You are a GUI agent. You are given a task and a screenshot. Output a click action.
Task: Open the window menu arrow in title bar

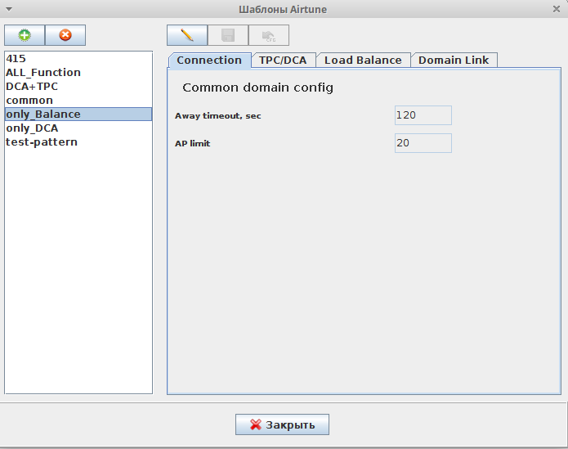click(x=9, y=9)
